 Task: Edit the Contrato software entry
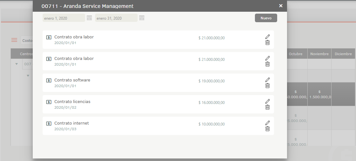click(267, 80)
